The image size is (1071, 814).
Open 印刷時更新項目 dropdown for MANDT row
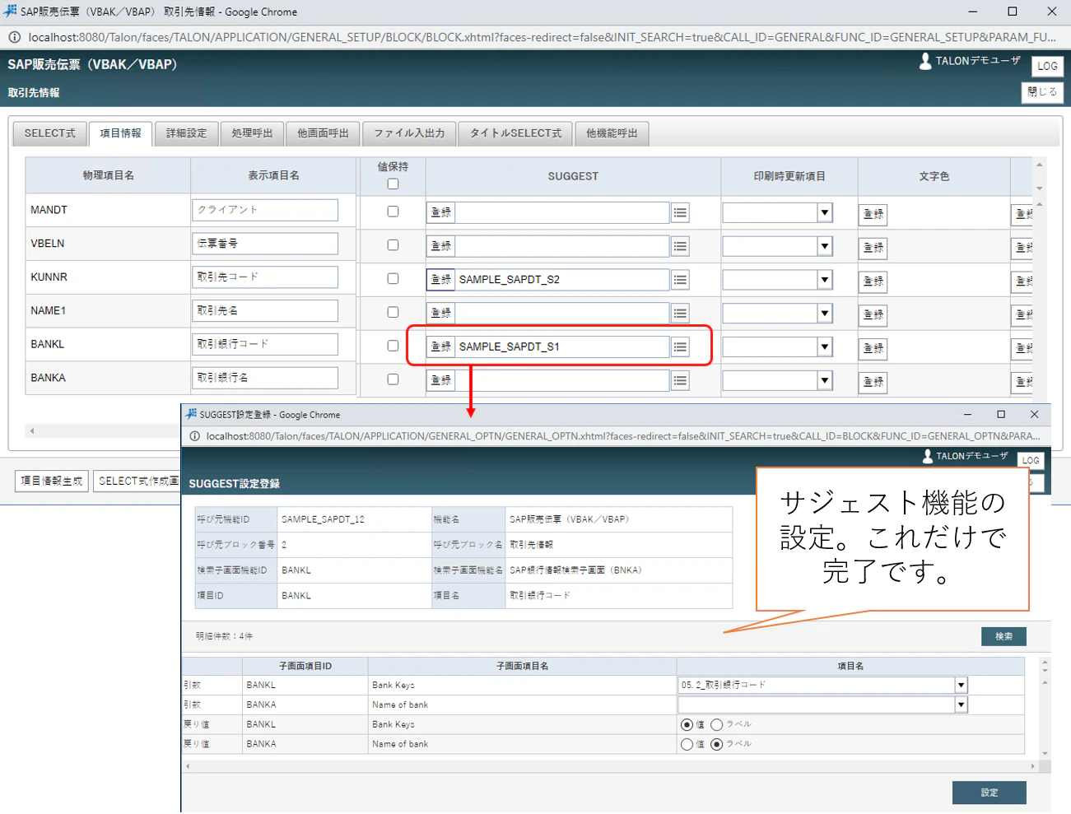click(x=824, y=212)
